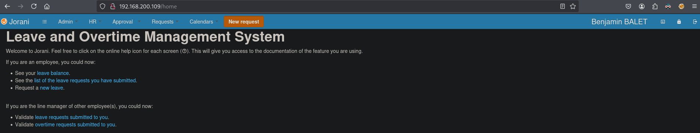Click the browser back arrow

7,6
